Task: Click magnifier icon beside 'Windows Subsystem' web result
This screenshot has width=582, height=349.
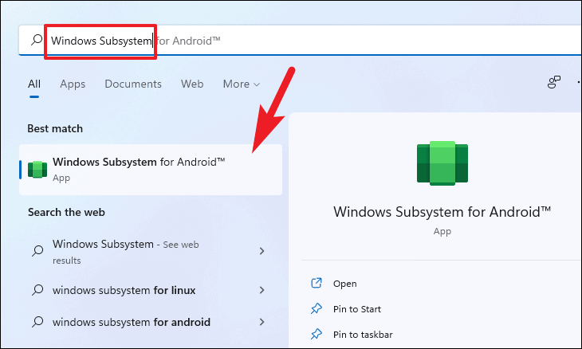Action: pyautogui.click(x=37, y=251)
